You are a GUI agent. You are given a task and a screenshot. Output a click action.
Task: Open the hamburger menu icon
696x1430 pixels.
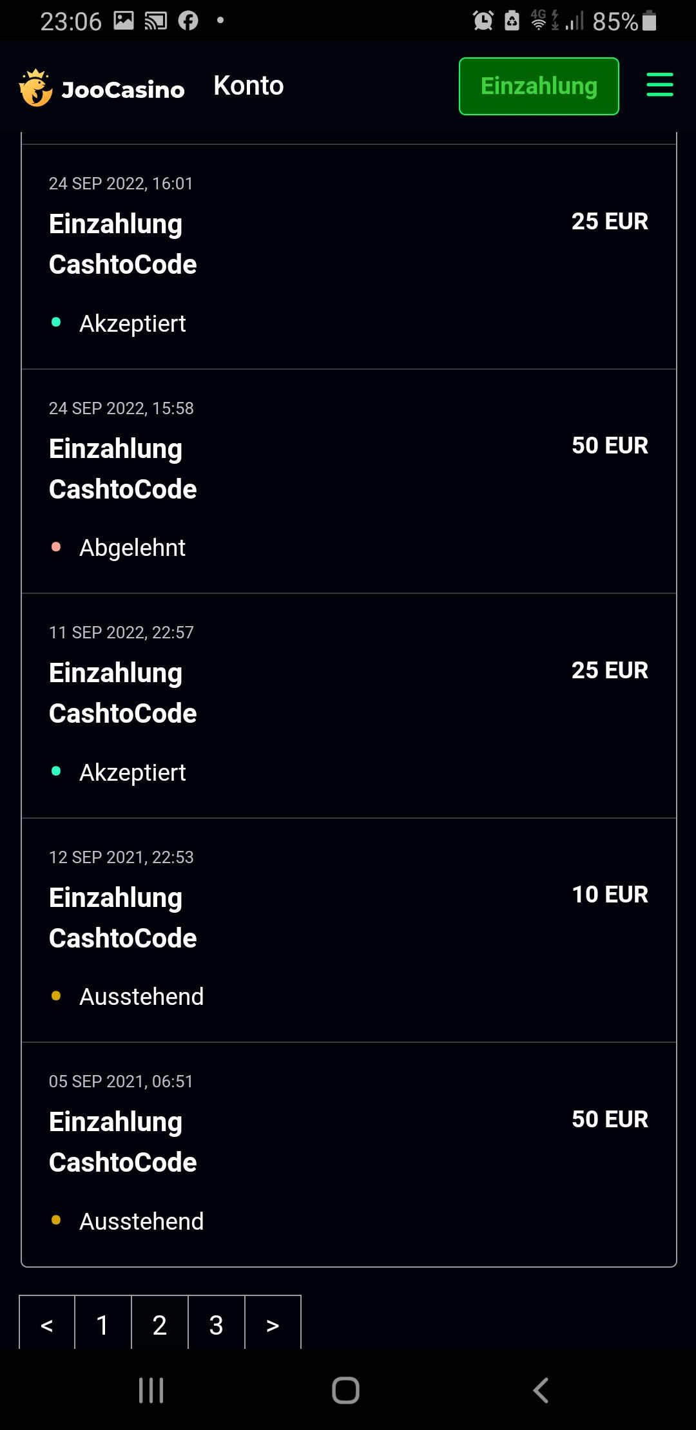(659, 86)
